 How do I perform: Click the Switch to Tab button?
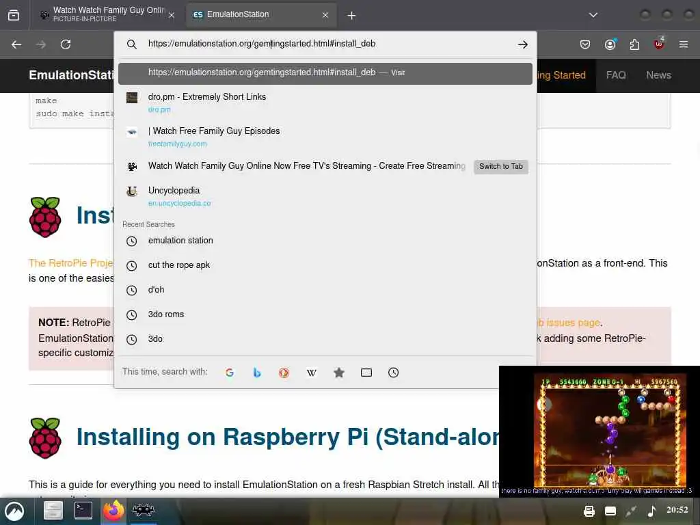pos(501,167)
